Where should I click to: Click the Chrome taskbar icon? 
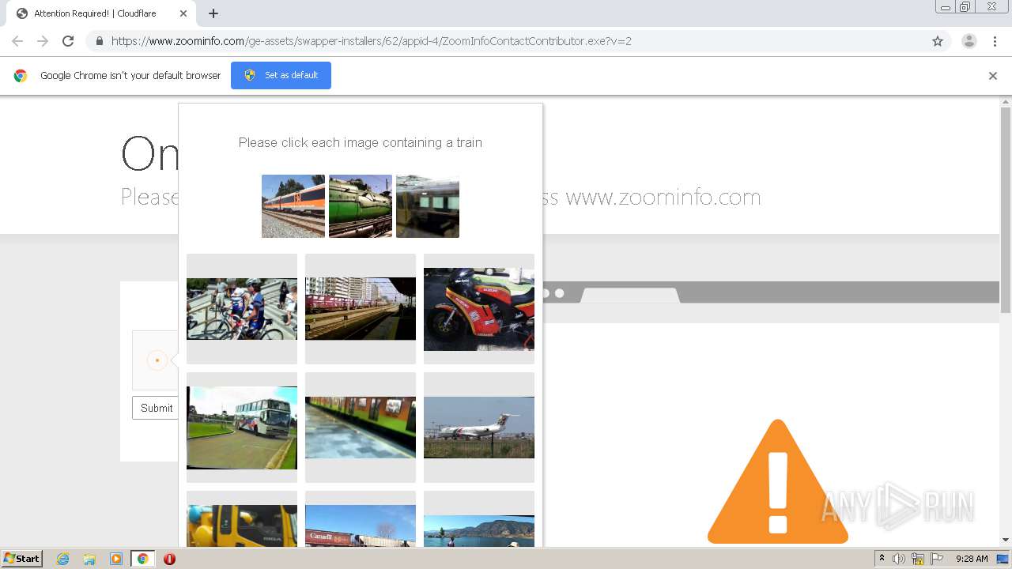point(143,559)
